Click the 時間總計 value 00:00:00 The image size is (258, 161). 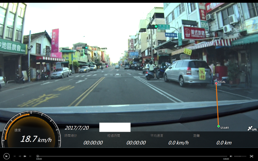pyautogui.click(x=93, y=143)
